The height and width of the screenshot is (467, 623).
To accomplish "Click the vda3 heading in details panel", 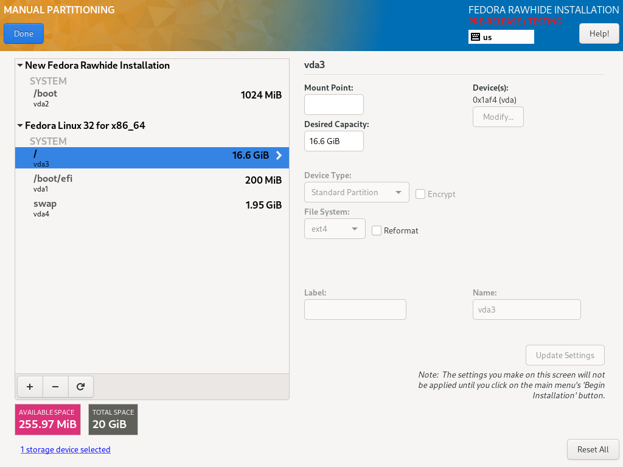I will click(x=315, y=64).
